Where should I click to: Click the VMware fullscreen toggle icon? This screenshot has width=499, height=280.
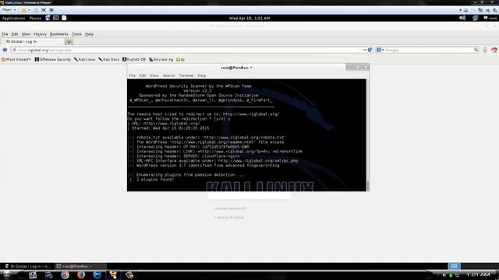click(44, 10)
